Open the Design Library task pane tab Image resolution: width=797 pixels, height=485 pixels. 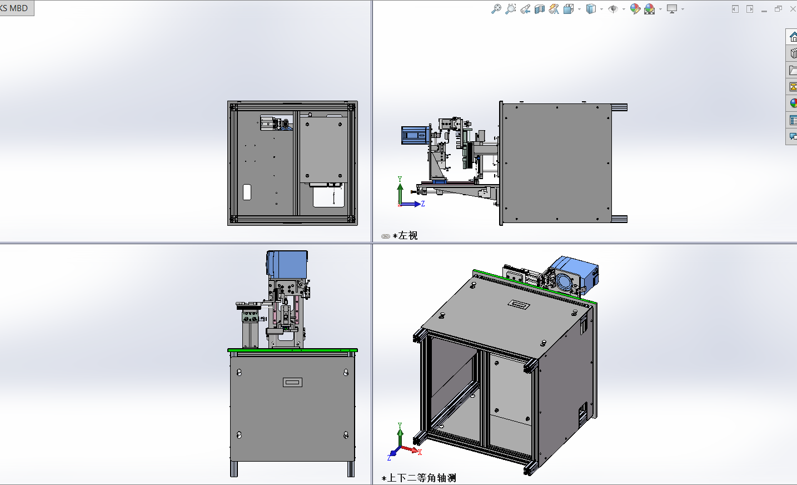793,53
